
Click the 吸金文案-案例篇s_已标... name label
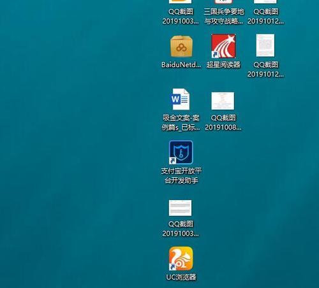[181, 122]
